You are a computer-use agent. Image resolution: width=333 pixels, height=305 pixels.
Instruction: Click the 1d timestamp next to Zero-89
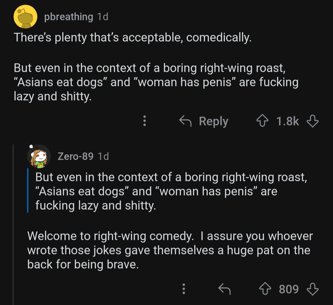click(103, 156)
